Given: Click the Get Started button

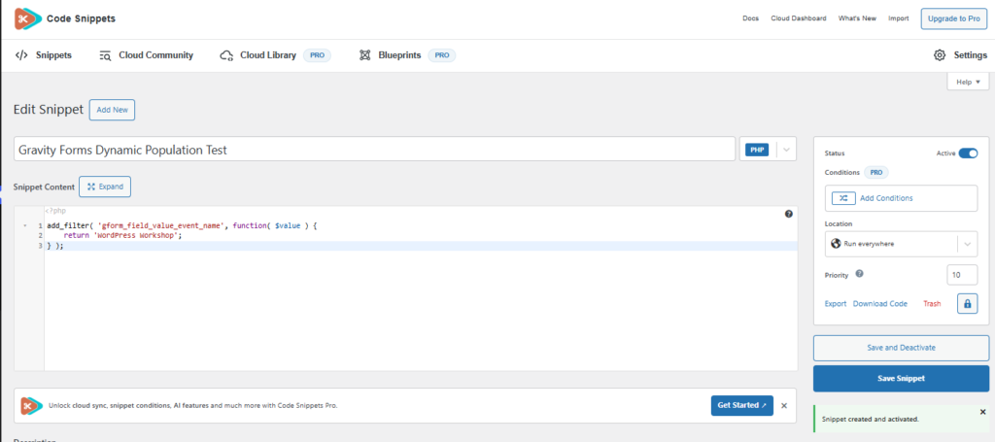Looking at the screenshot, I should click(741, 405).
